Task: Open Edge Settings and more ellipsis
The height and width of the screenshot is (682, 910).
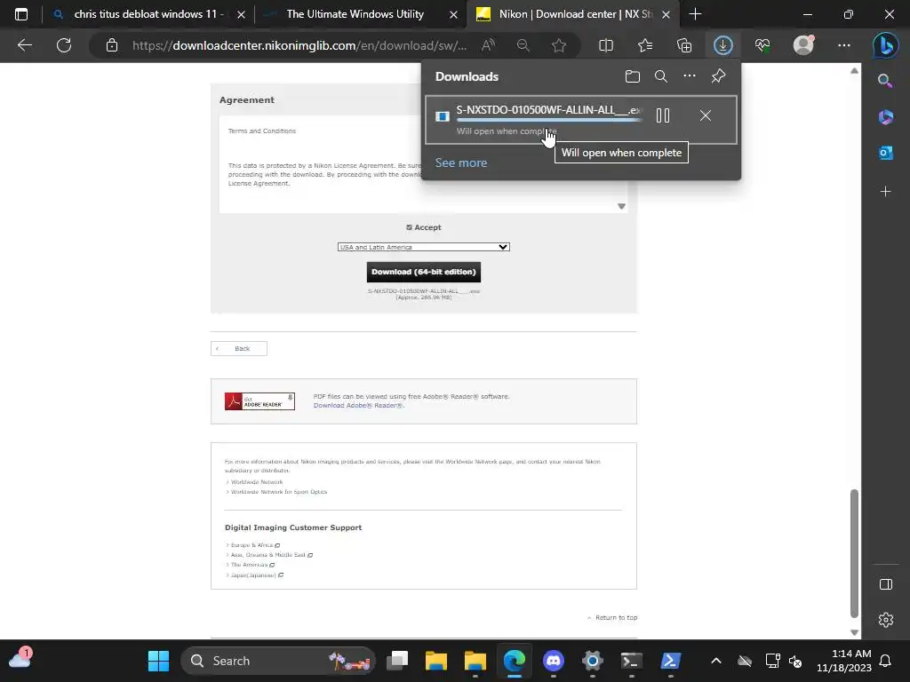Action: point(844,45)
